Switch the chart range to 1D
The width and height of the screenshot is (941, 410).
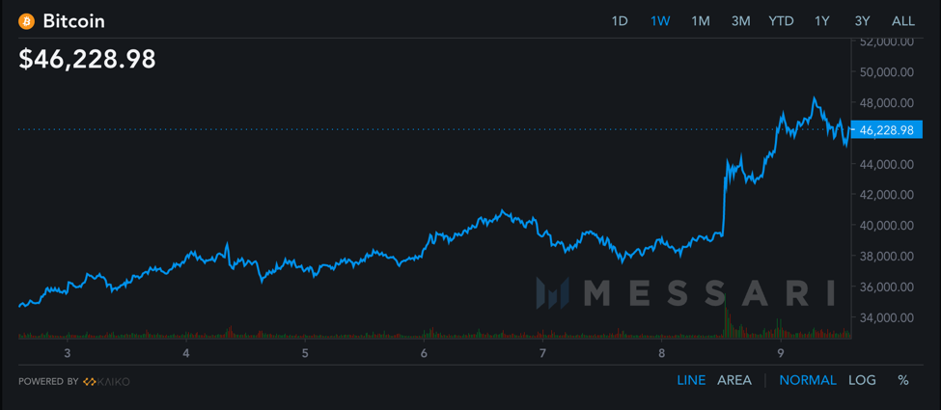(x=620, y=21)
